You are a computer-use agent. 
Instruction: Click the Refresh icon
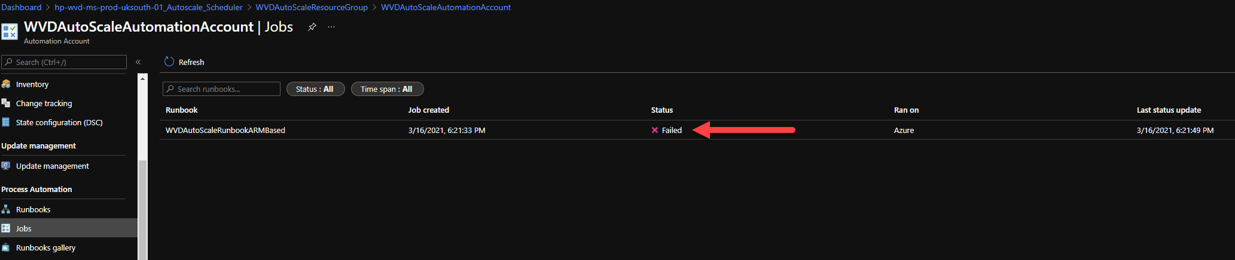[169, 61]
